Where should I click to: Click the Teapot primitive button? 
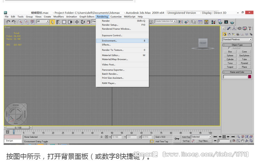[230, 67]
